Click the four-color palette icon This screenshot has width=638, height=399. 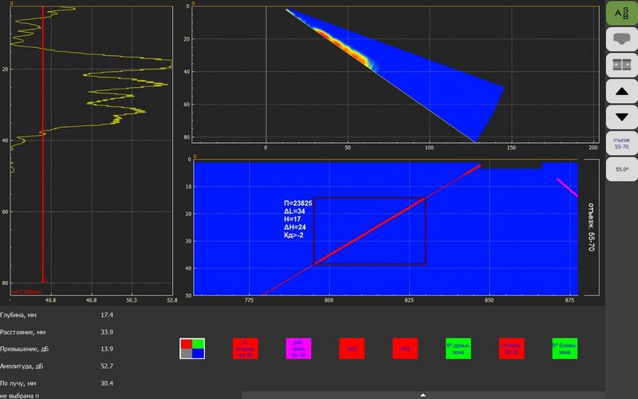[191, 349]
